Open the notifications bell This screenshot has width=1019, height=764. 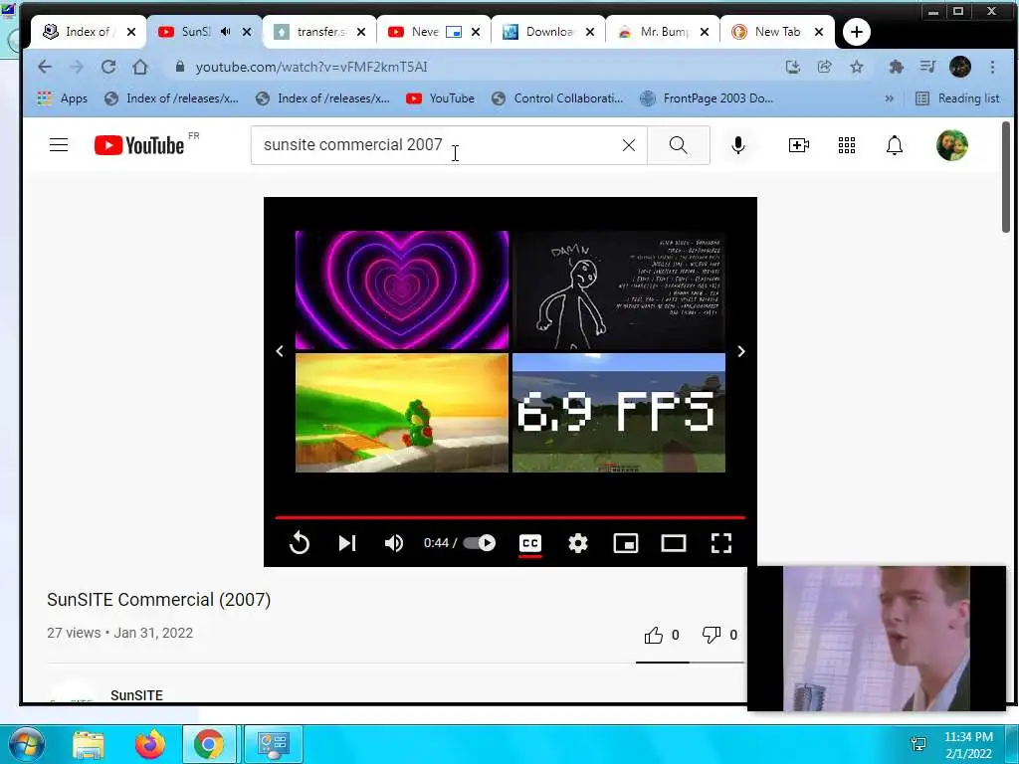coord(895,145)
